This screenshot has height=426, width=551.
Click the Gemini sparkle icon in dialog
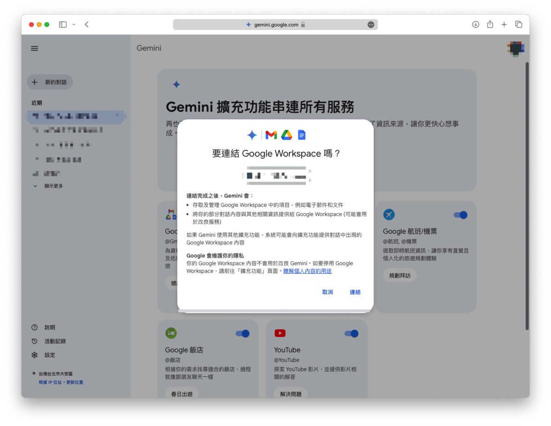[252, 135]
